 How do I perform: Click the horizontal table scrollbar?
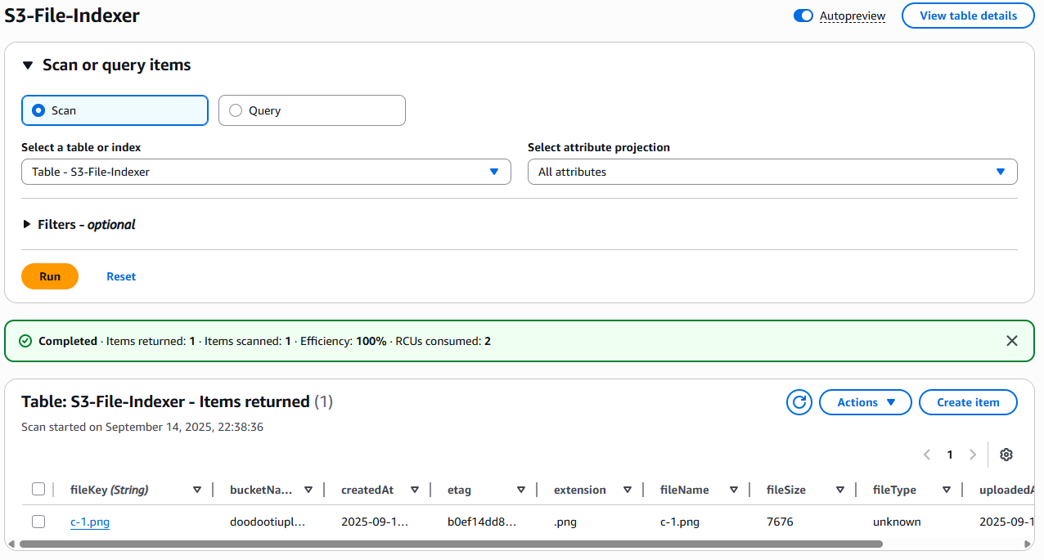coord(450,544)
